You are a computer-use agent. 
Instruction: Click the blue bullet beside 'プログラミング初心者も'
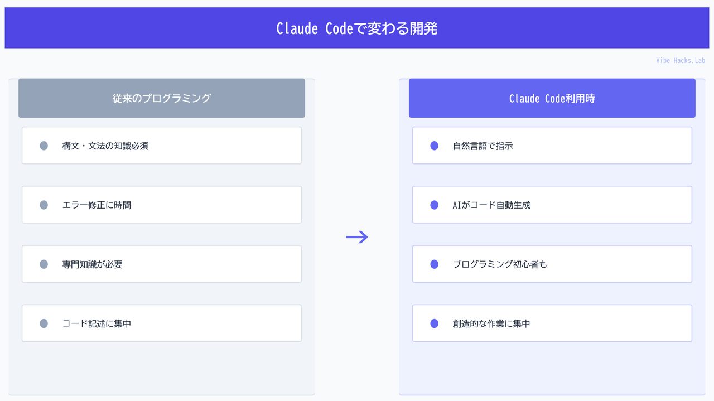435,264
